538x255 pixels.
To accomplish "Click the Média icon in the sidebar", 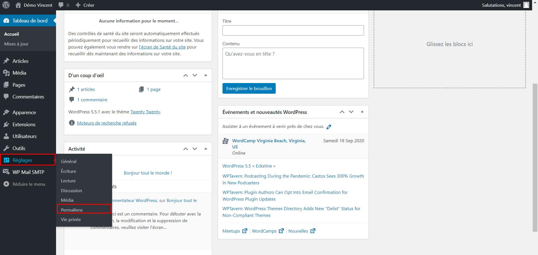I will click(x=6, y=73).
